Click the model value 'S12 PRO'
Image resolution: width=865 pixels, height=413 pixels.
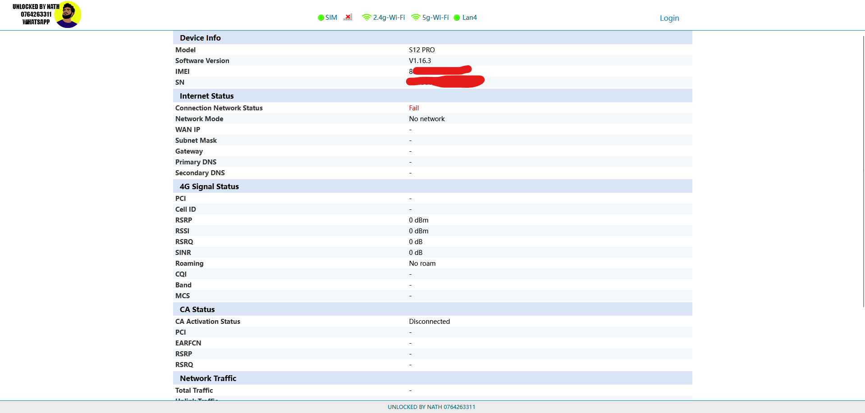(422, 50)
